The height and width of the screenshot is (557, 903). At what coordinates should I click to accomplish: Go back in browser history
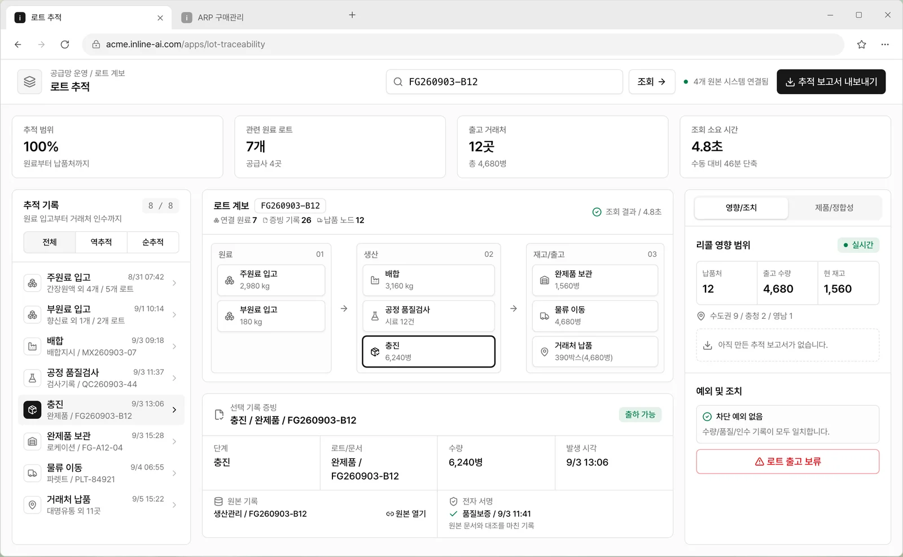[18, 44]
